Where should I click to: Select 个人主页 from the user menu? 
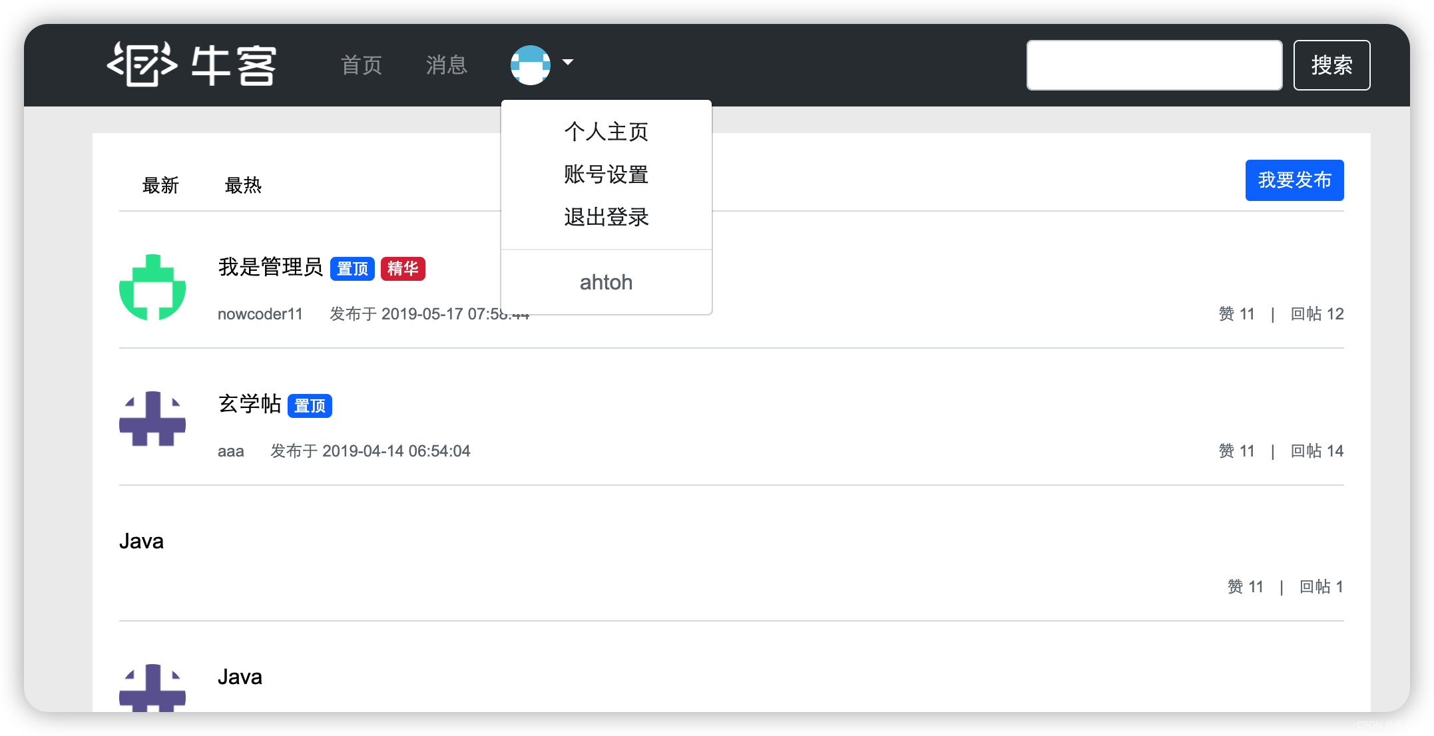click(x=606, y=131)
